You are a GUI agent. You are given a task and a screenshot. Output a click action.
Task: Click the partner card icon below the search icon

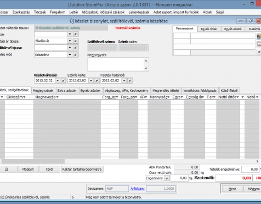tap(259, 44)
